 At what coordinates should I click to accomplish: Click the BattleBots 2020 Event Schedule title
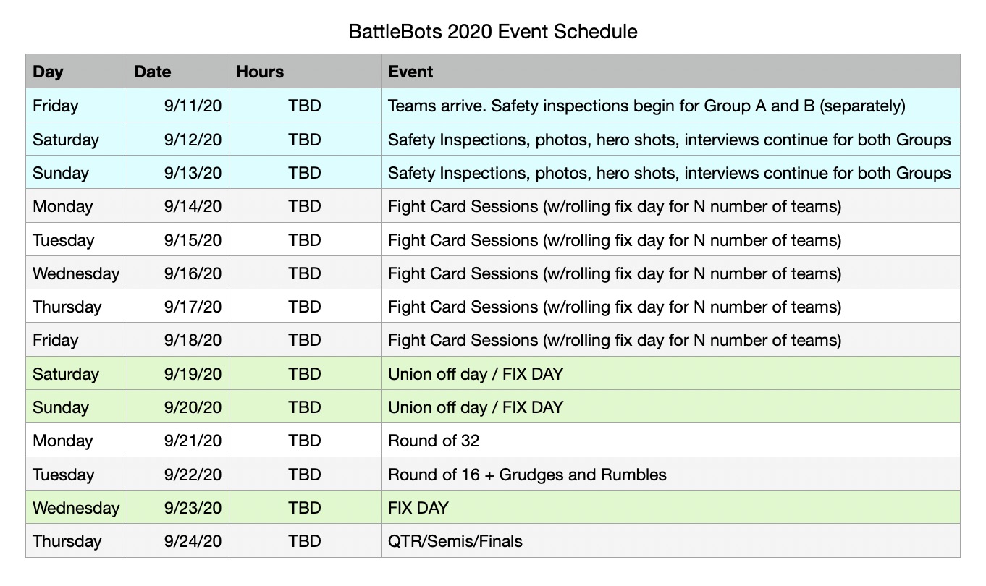[x=493, y=32]
